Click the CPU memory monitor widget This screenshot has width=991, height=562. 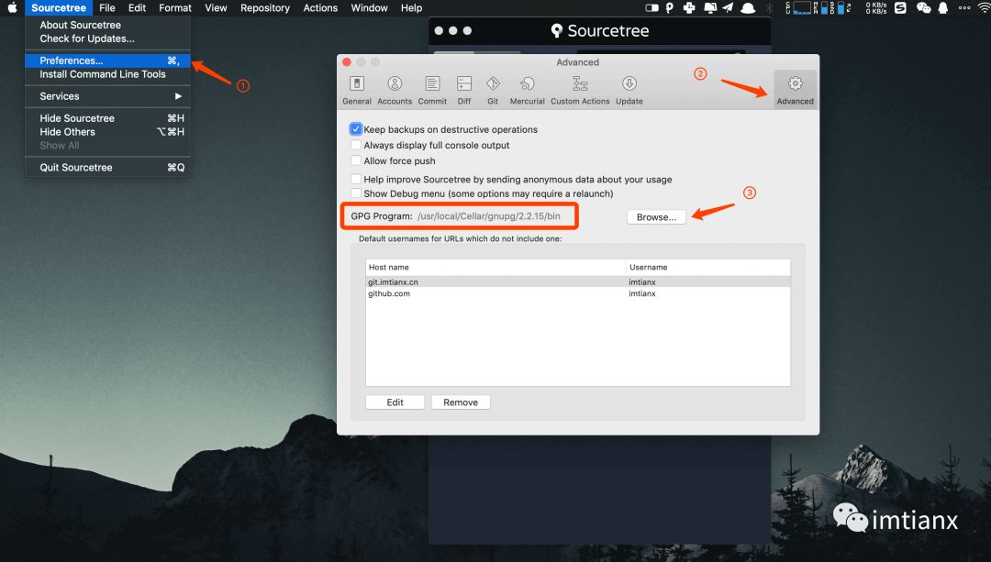click(818, 7)
